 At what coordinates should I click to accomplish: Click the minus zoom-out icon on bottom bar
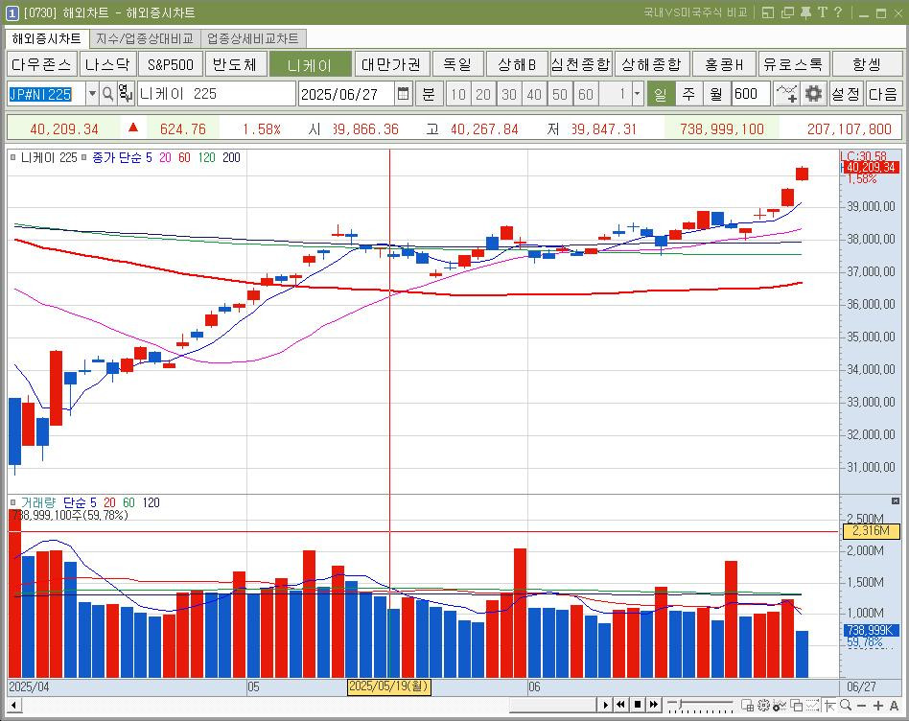click(861, 706)
